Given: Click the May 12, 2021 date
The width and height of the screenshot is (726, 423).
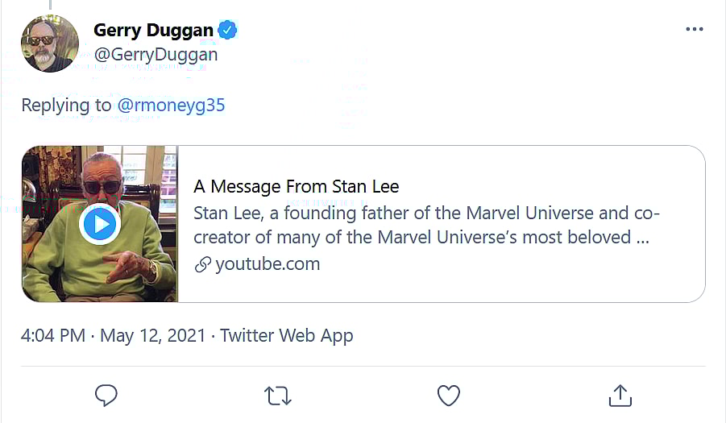Looking at the screenshot, I should click(x=152, y=335).
